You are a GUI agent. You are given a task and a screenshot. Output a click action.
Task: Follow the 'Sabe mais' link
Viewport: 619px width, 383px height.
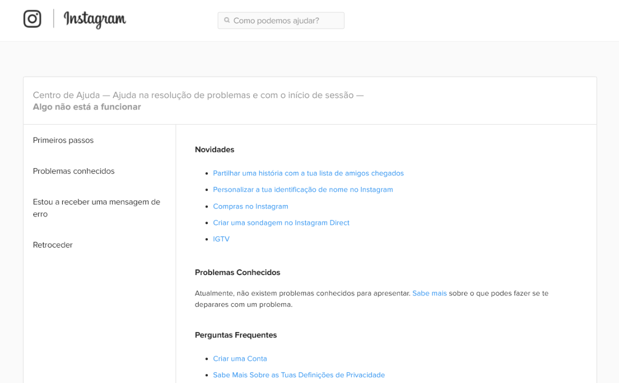(429, 293)
